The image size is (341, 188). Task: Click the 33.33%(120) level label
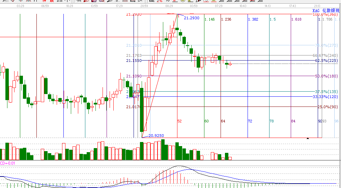point(325,97)
